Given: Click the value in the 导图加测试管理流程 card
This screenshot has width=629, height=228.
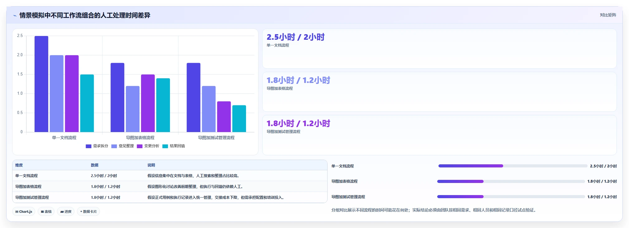Looking at the screenshot, I should (x=298, y=124).
